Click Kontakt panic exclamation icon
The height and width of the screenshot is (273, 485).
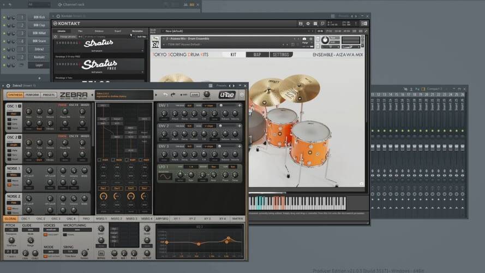tap(356, 23)
